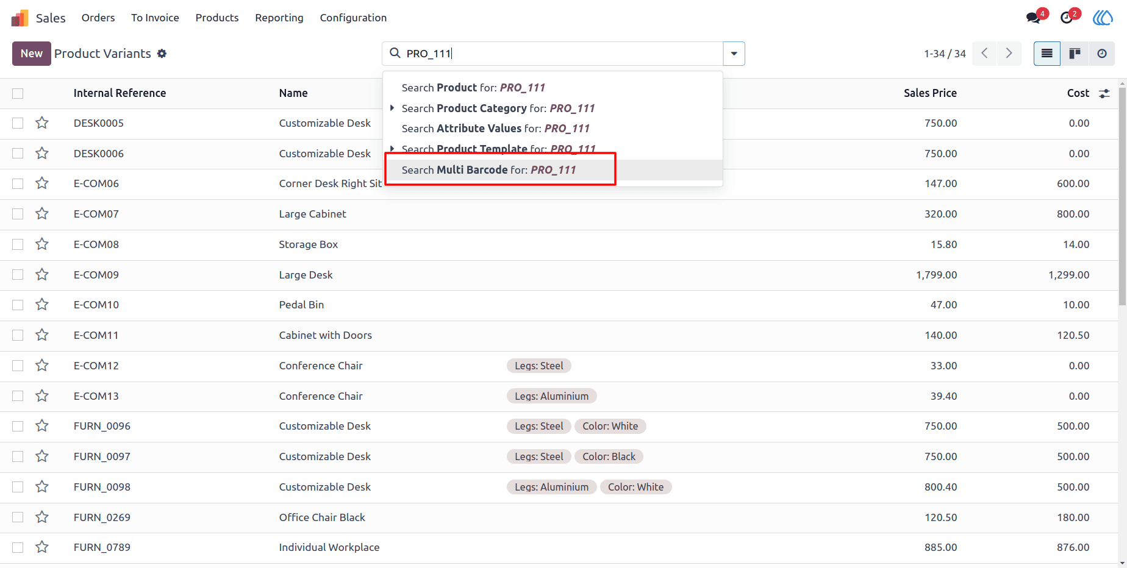Viewport: 1127px width, 568px height.
Task: Open optional columns adjust icon
Action: [1104, 93]
